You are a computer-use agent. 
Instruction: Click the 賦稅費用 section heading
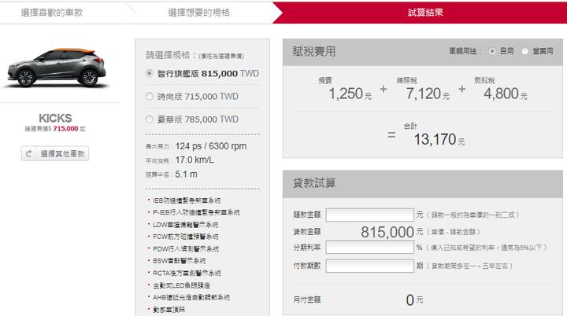point(314,52)
